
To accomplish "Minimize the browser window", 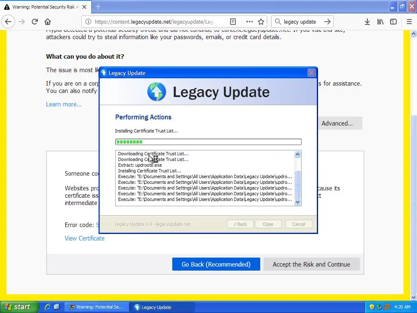I will coord(392,7).
